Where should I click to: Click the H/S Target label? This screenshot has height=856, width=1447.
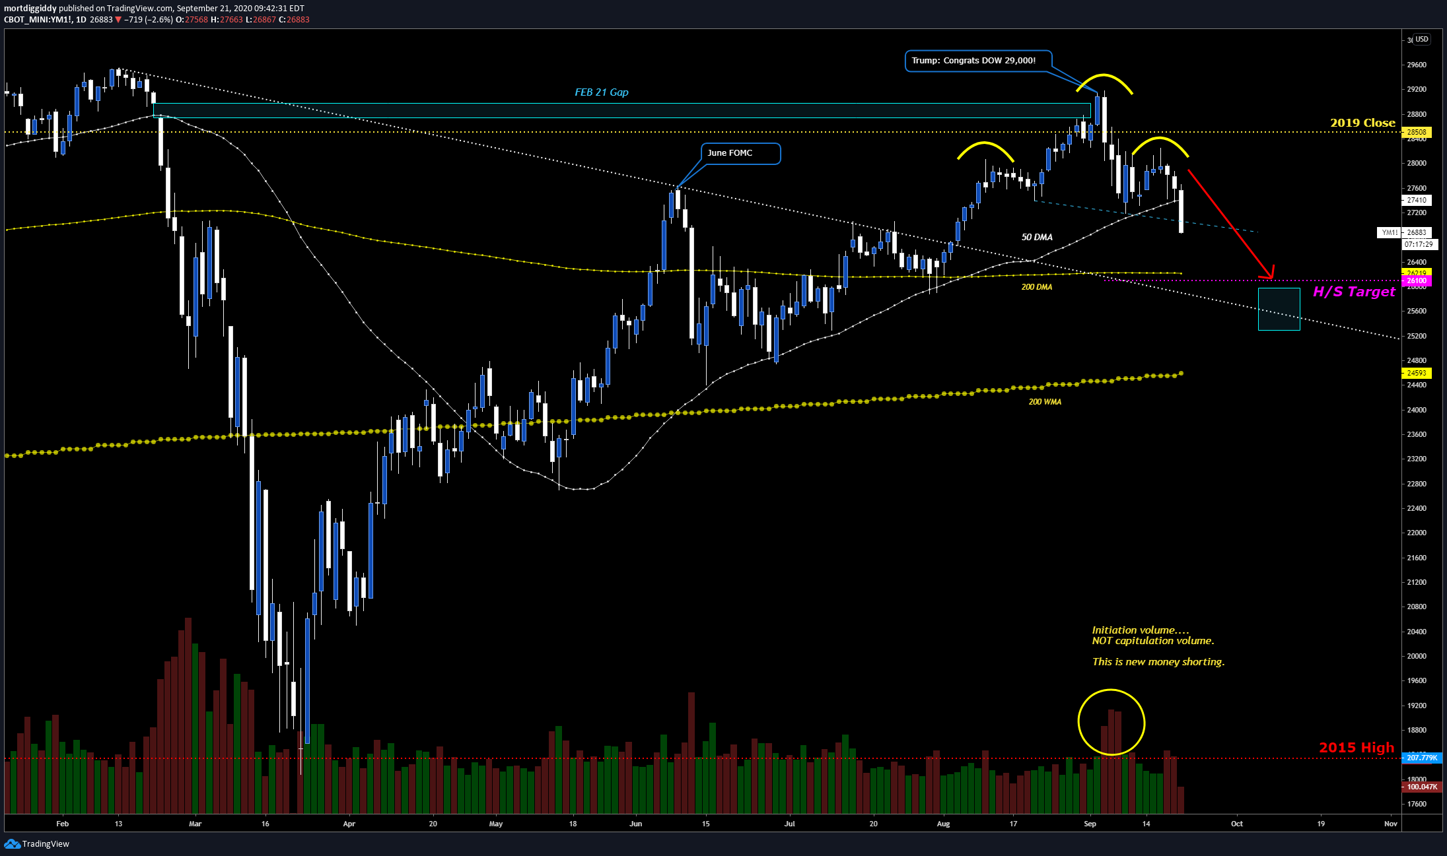pyautogui.click(x=1354, y=292)
